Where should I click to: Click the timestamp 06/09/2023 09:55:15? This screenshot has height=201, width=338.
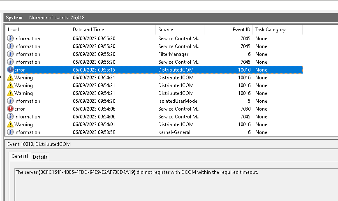(x=94, y=70)
